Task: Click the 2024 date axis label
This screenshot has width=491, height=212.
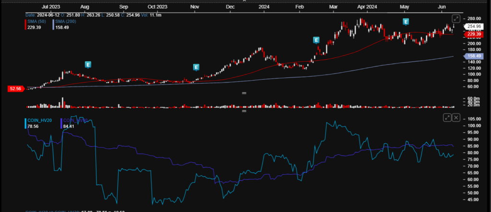Action: tap(264, 7)
